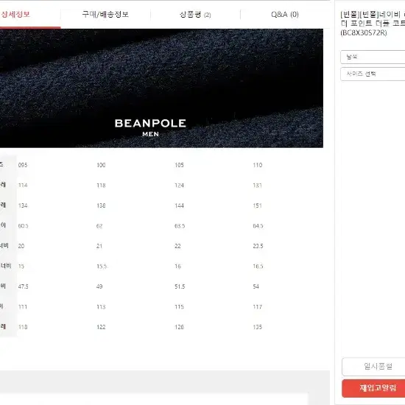Click the 47.5 value in the size table
Viewport: 405px width, 405px height.
click(x=24, y=286)
